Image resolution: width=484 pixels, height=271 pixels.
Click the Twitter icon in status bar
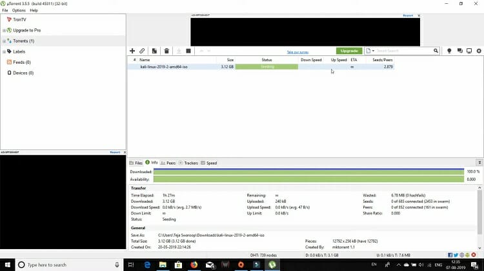pos(456,255)
